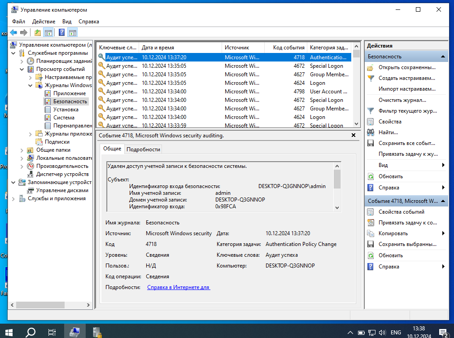The height and width of the screenshot is (338, 454).
Task: Open Управление дисками
Action: [x=62, y=191]
